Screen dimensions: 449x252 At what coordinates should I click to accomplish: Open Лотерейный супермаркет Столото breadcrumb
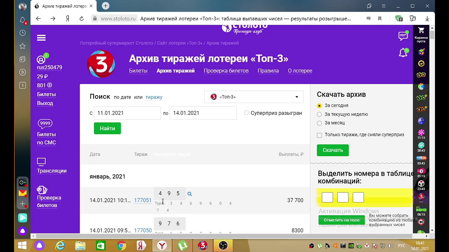click(x=116, y=43)
